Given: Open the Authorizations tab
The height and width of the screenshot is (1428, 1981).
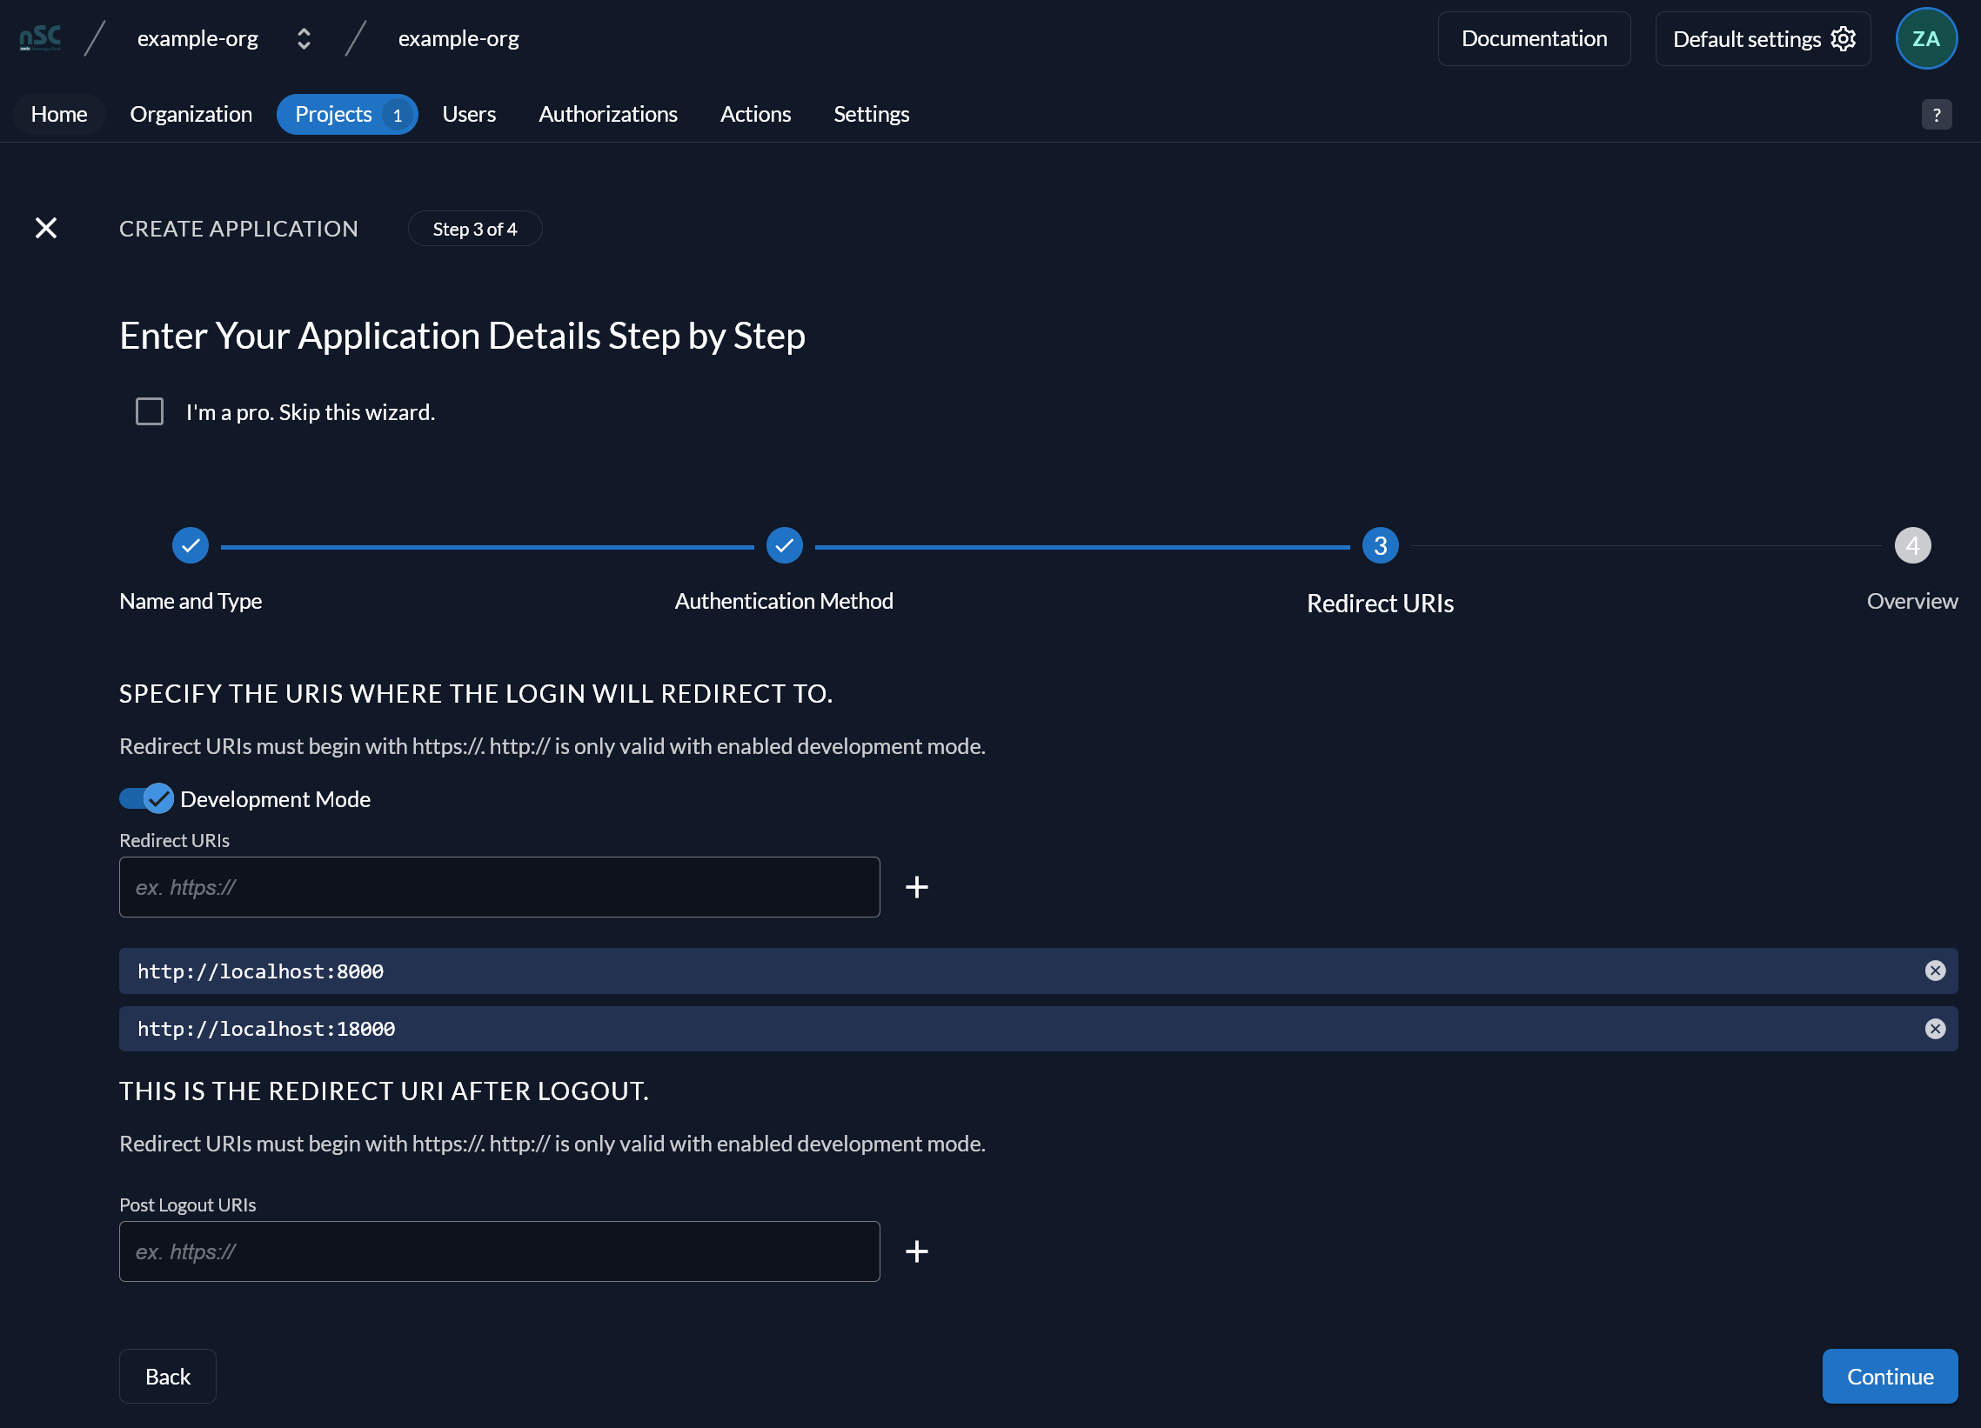Looking at the screenshot, I should pos(608,114).
